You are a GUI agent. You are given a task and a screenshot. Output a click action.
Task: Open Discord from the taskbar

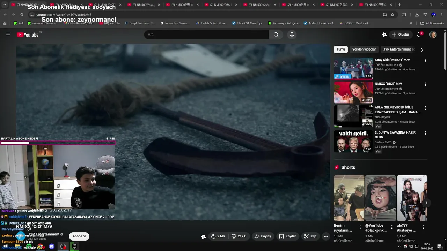point(52,246)
